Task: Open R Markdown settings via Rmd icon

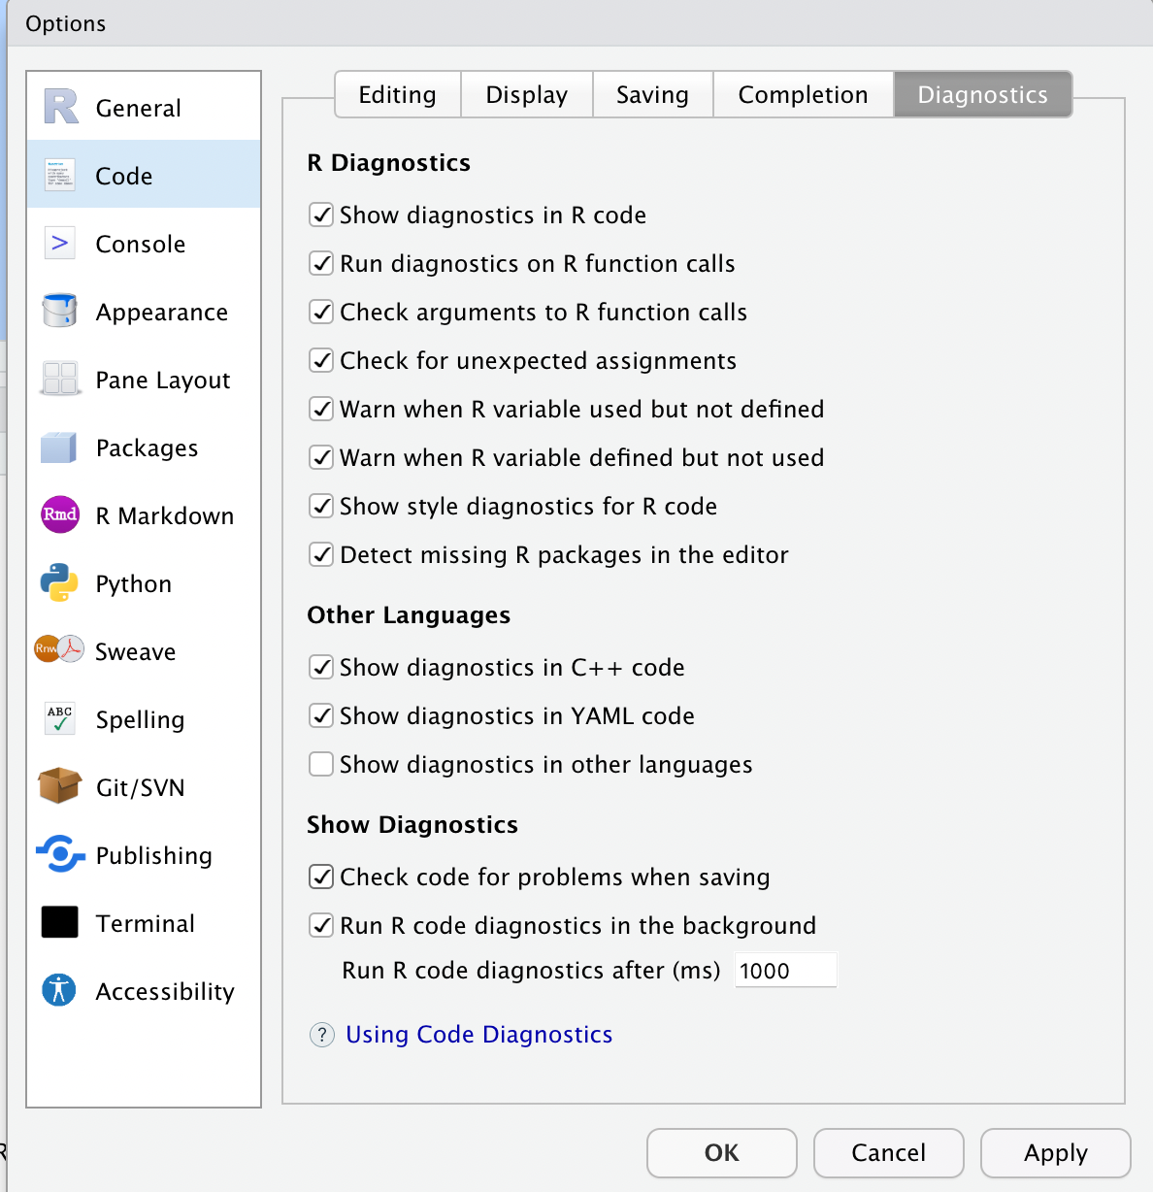Action: click(59, 514)
